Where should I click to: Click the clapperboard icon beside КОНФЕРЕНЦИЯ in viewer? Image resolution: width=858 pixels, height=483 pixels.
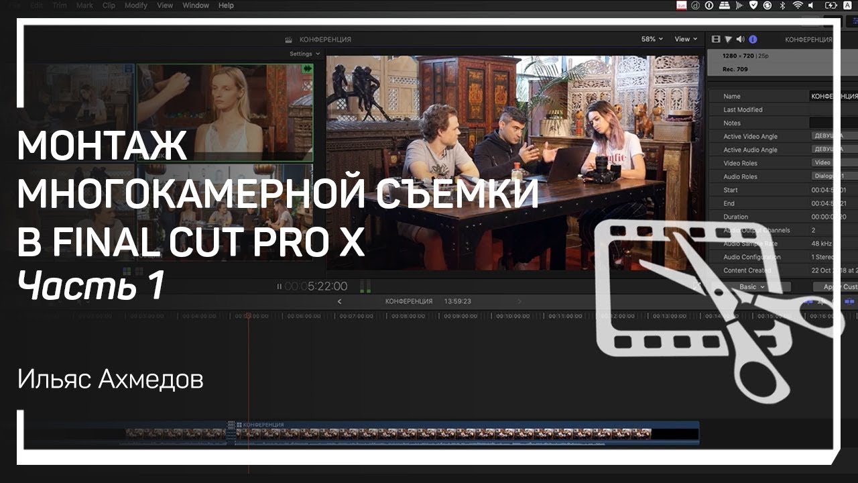click(289, 40)
